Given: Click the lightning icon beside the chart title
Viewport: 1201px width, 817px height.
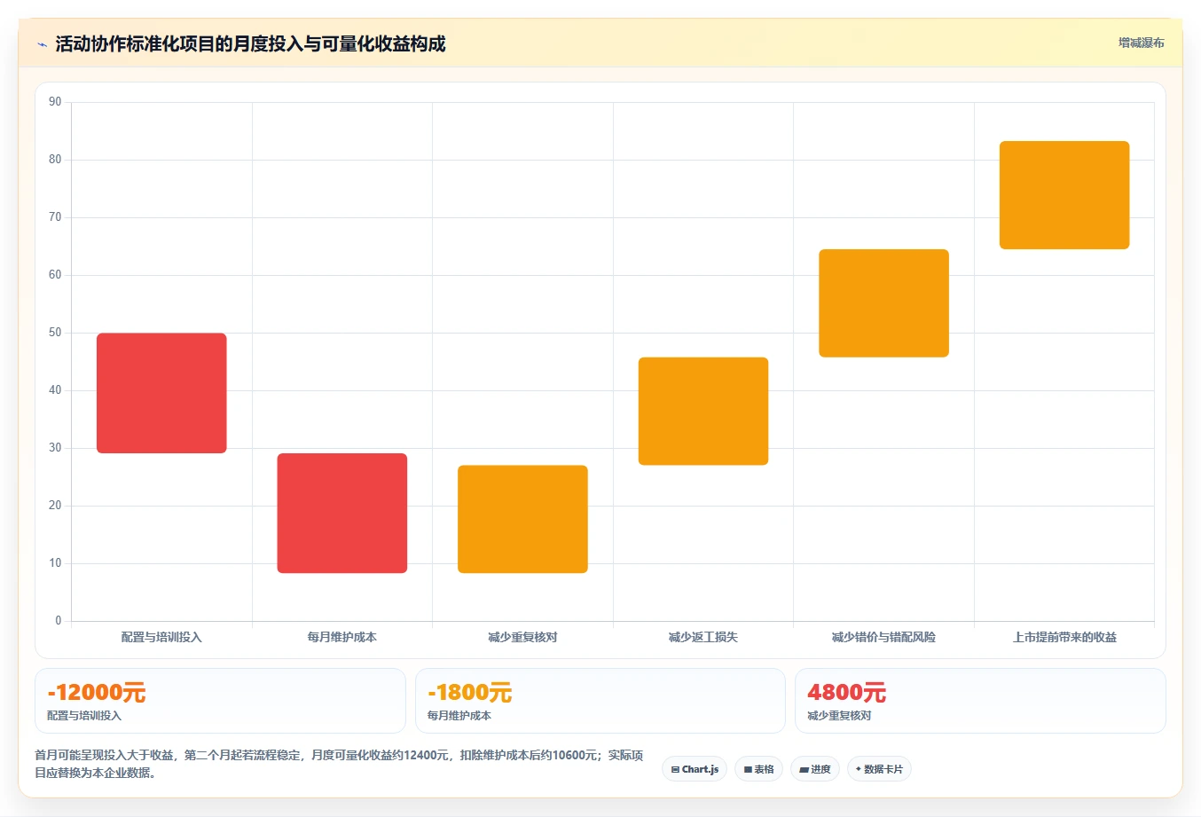Looking at the screenshot, I should [x=42, y=44].
